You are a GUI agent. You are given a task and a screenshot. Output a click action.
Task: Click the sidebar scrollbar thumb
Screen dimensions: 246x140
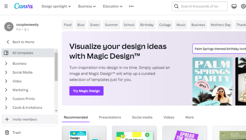point(56,67)
